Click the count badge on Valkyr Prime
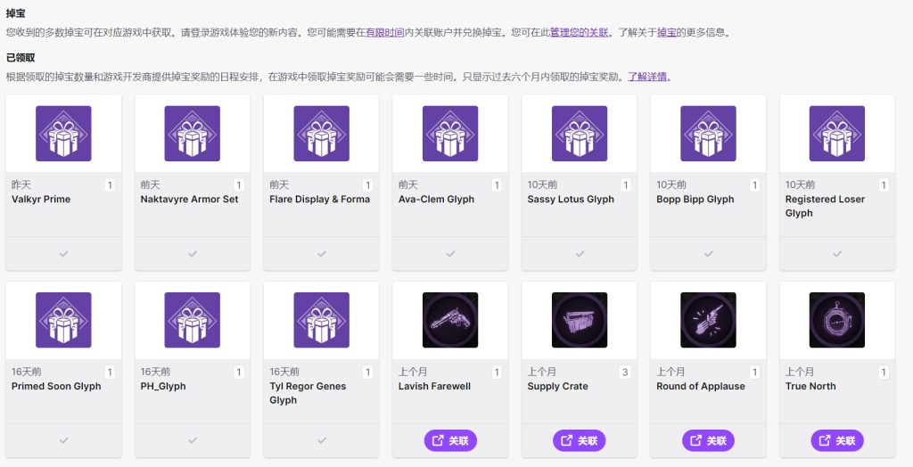This screenshot has height=467, width=913. pyautogui.click(x=110, y=185)
